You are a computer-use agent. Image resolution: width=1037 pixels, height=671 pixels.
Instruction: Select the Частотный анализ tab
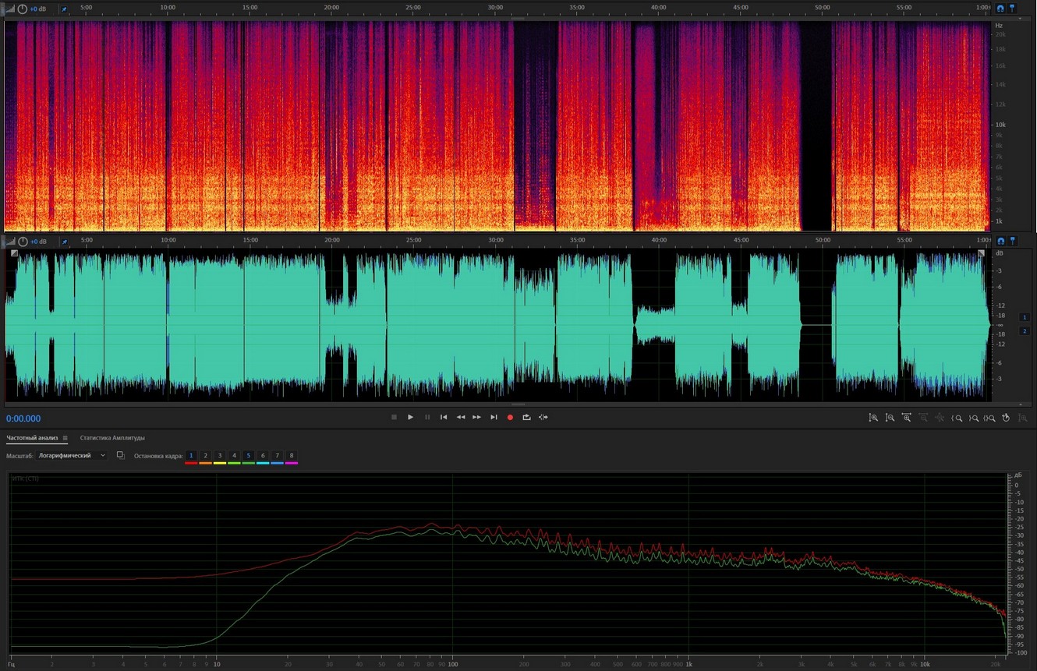(32, 438)
